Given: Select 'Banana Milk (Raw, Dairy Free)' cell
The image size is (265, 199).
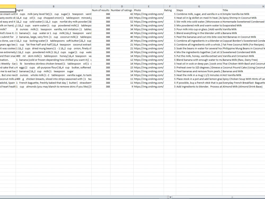Looking at the screenshot, I should pyautogui.click(x=244, y=60).
